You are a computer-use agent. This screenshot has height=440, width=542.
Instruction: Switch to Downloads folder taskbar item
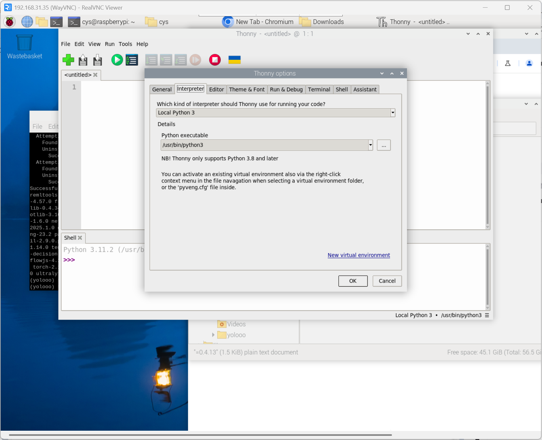[322, 22]
